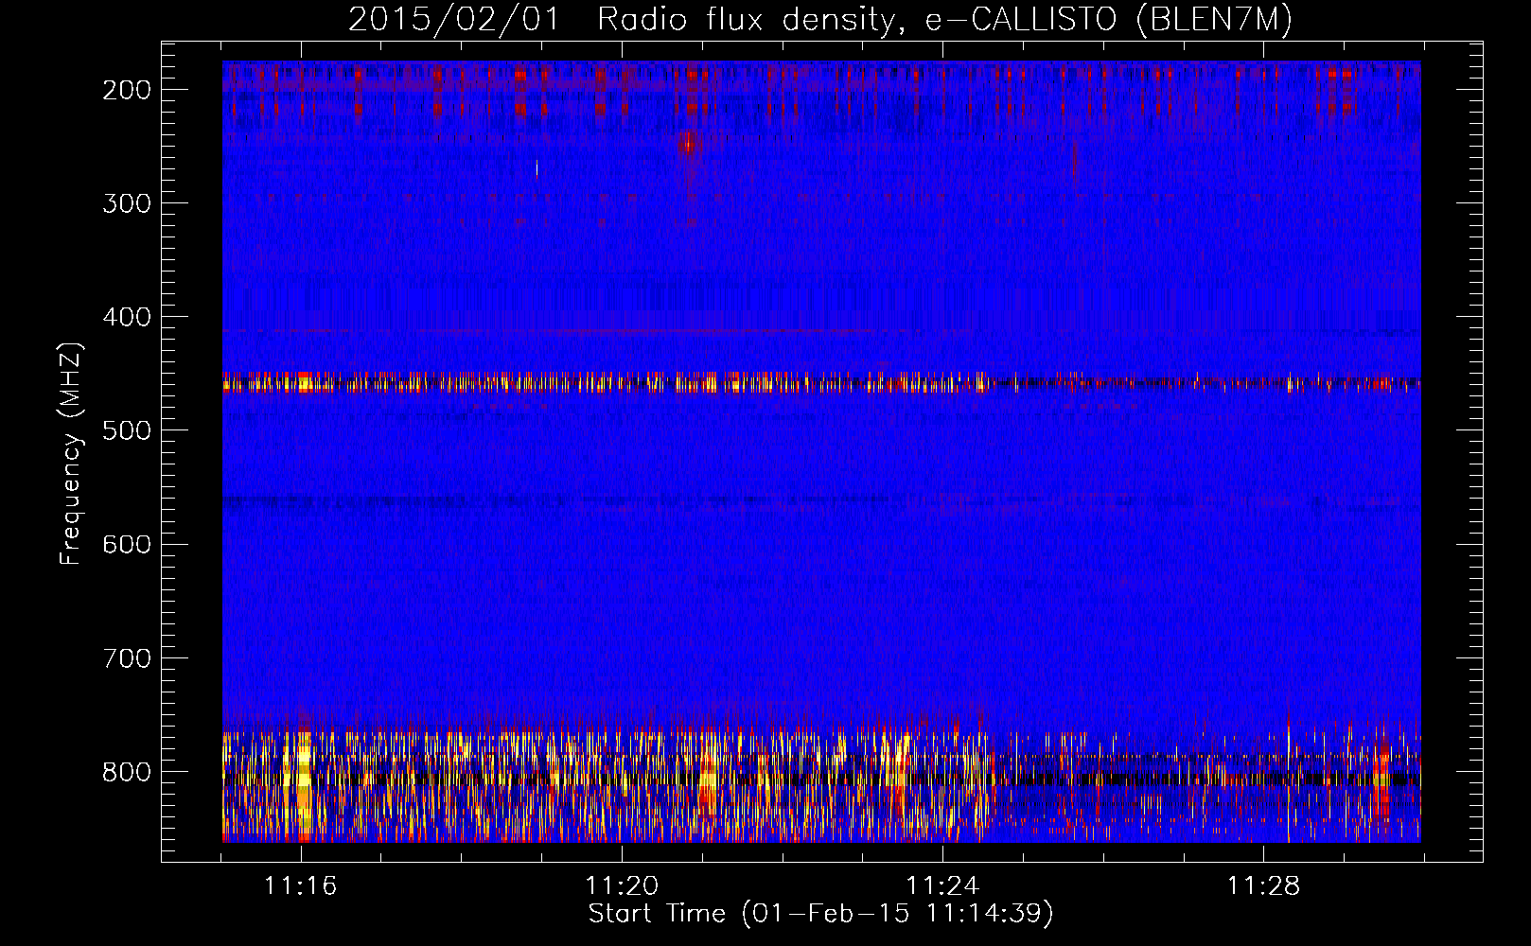Click the 600 frequency tick label
Viewport: 1531px width, 946px height.
point(126,544)
